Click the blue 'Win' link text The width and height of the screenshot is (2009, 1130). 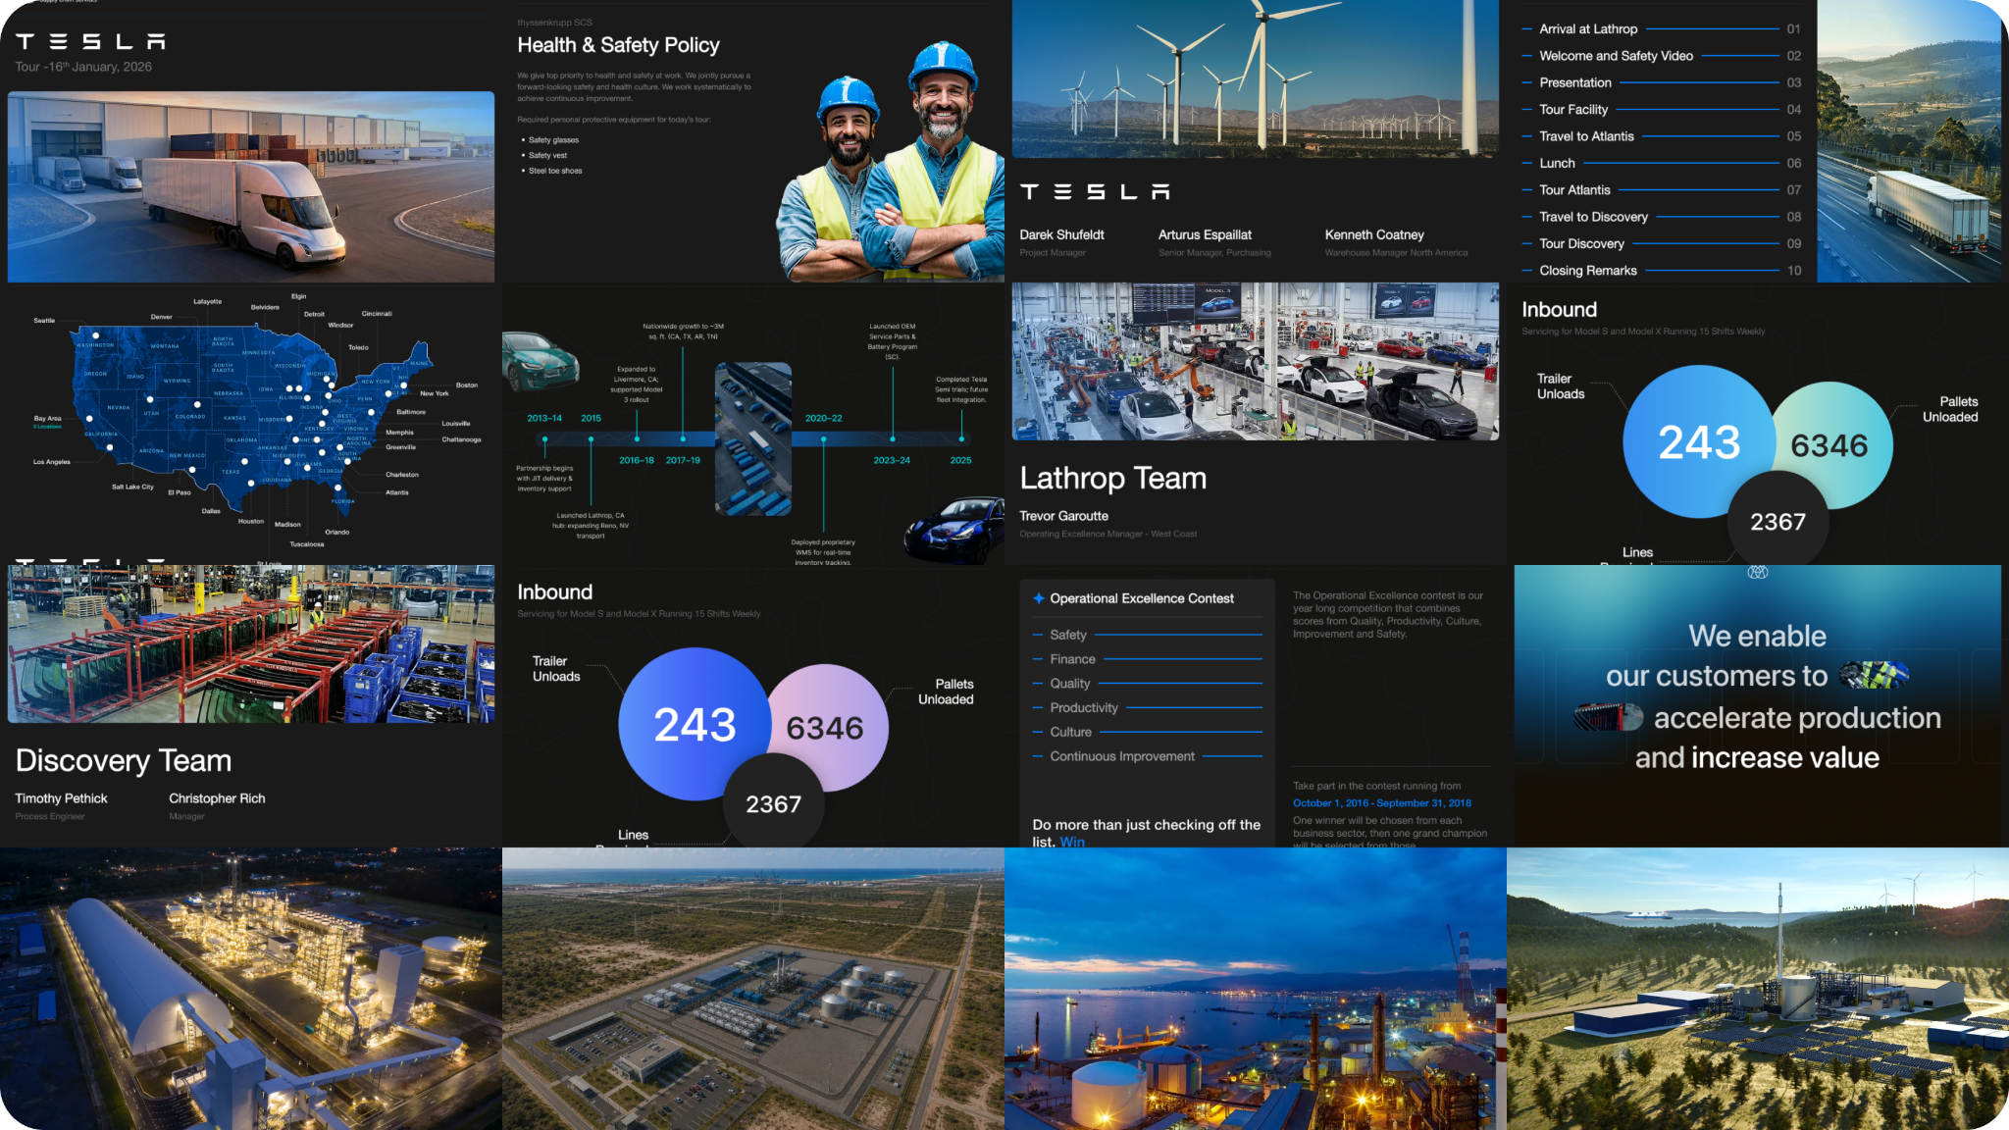(x=1072, y=842)
